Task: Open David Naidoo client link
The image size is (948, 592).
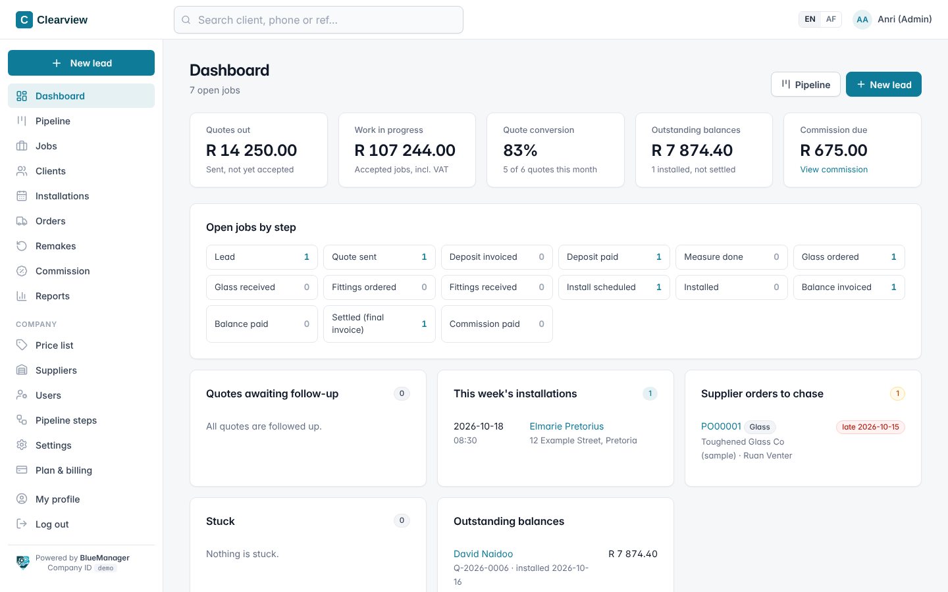Action: tap(483, 554)
